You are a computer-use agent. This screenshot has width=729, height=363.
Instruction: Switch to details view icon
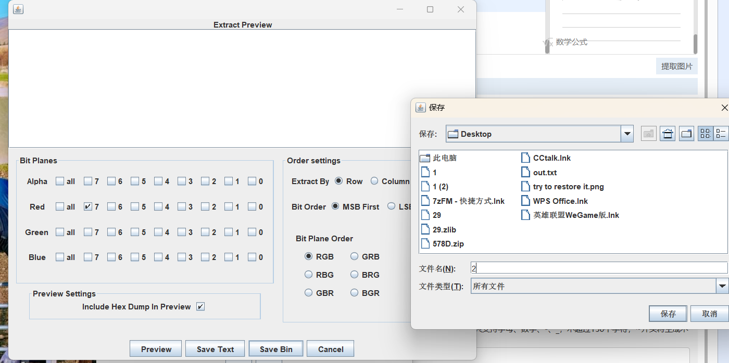[721, 134]
